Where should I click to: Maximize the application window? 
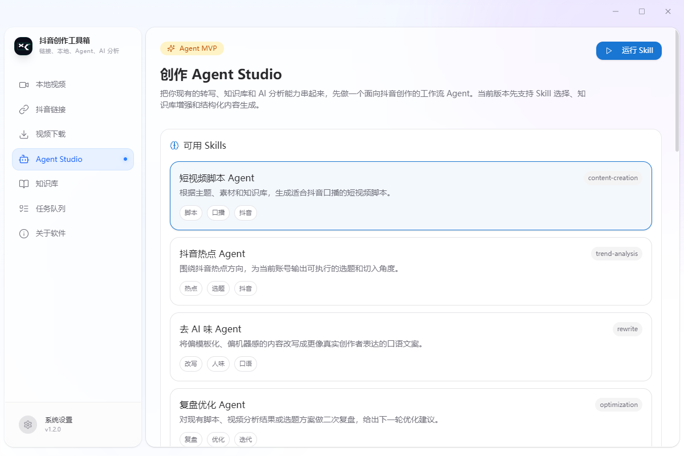[642, 11]
